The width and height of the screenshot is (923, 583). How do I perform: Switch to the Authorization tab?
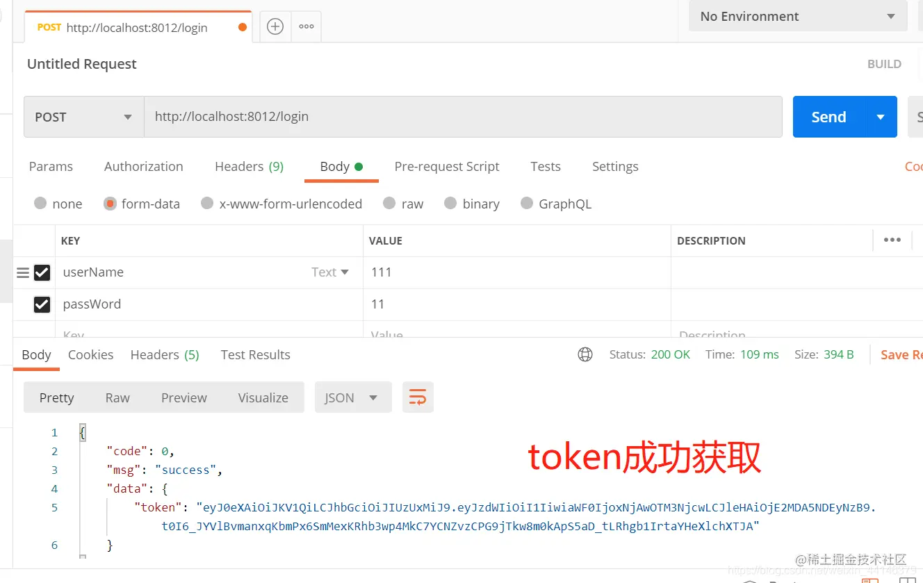[144, 167]
